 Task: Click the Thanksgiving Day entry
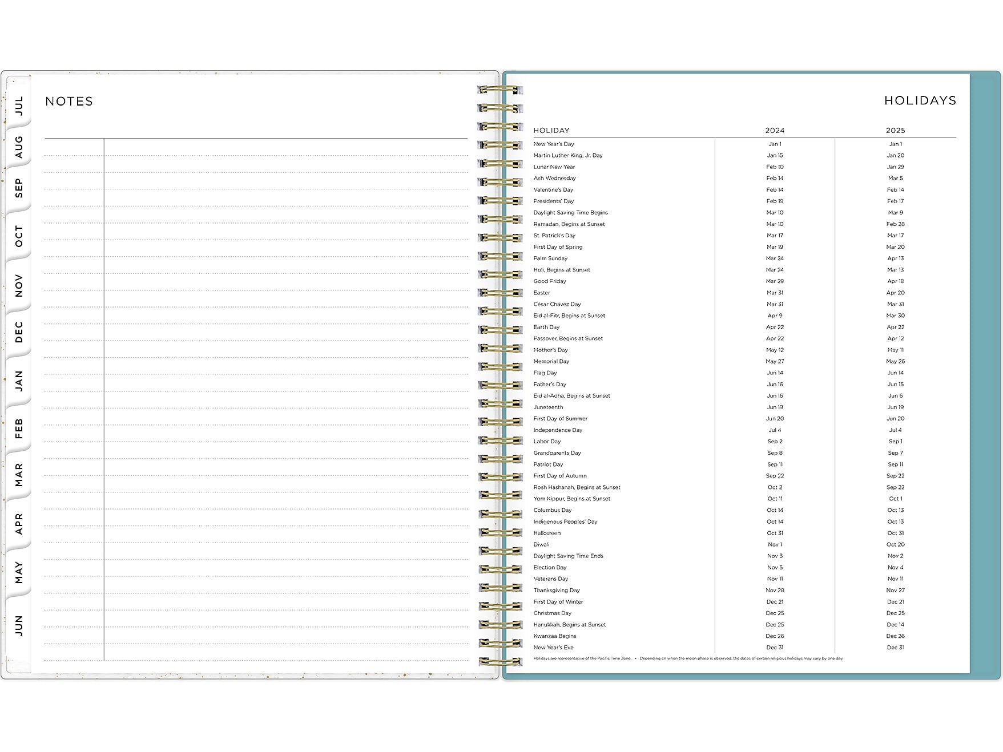(x=556, y=590)
